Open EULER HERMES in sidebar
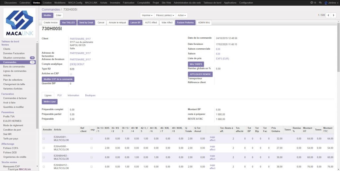340x171 pixels. click(12, 121)
